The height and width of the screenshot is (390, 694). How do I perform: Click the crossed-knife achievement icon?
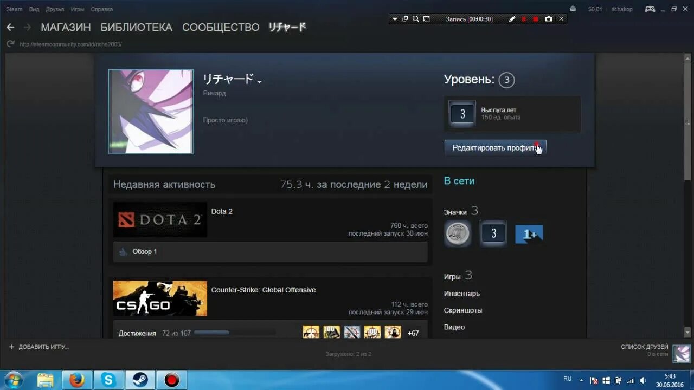click(x=352, y=332)
